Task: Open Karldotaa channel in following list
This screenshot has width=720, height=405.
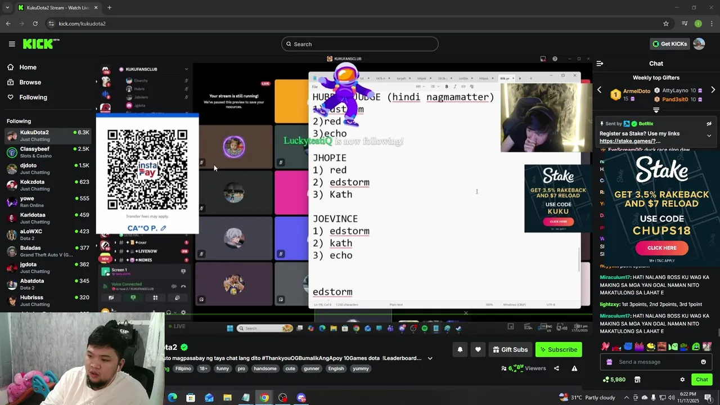Action: coord(48,218)
